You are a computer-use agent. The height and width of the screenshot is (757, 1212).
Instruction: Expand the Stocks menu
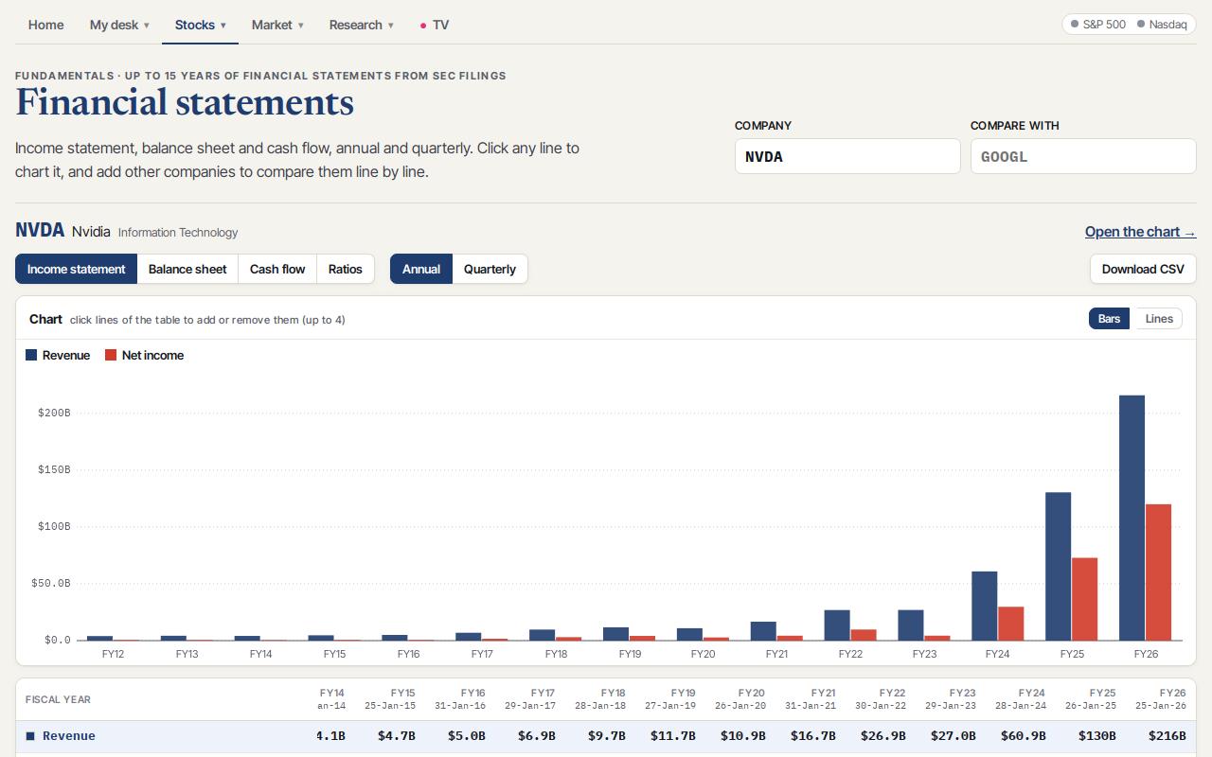pos(200,25)
